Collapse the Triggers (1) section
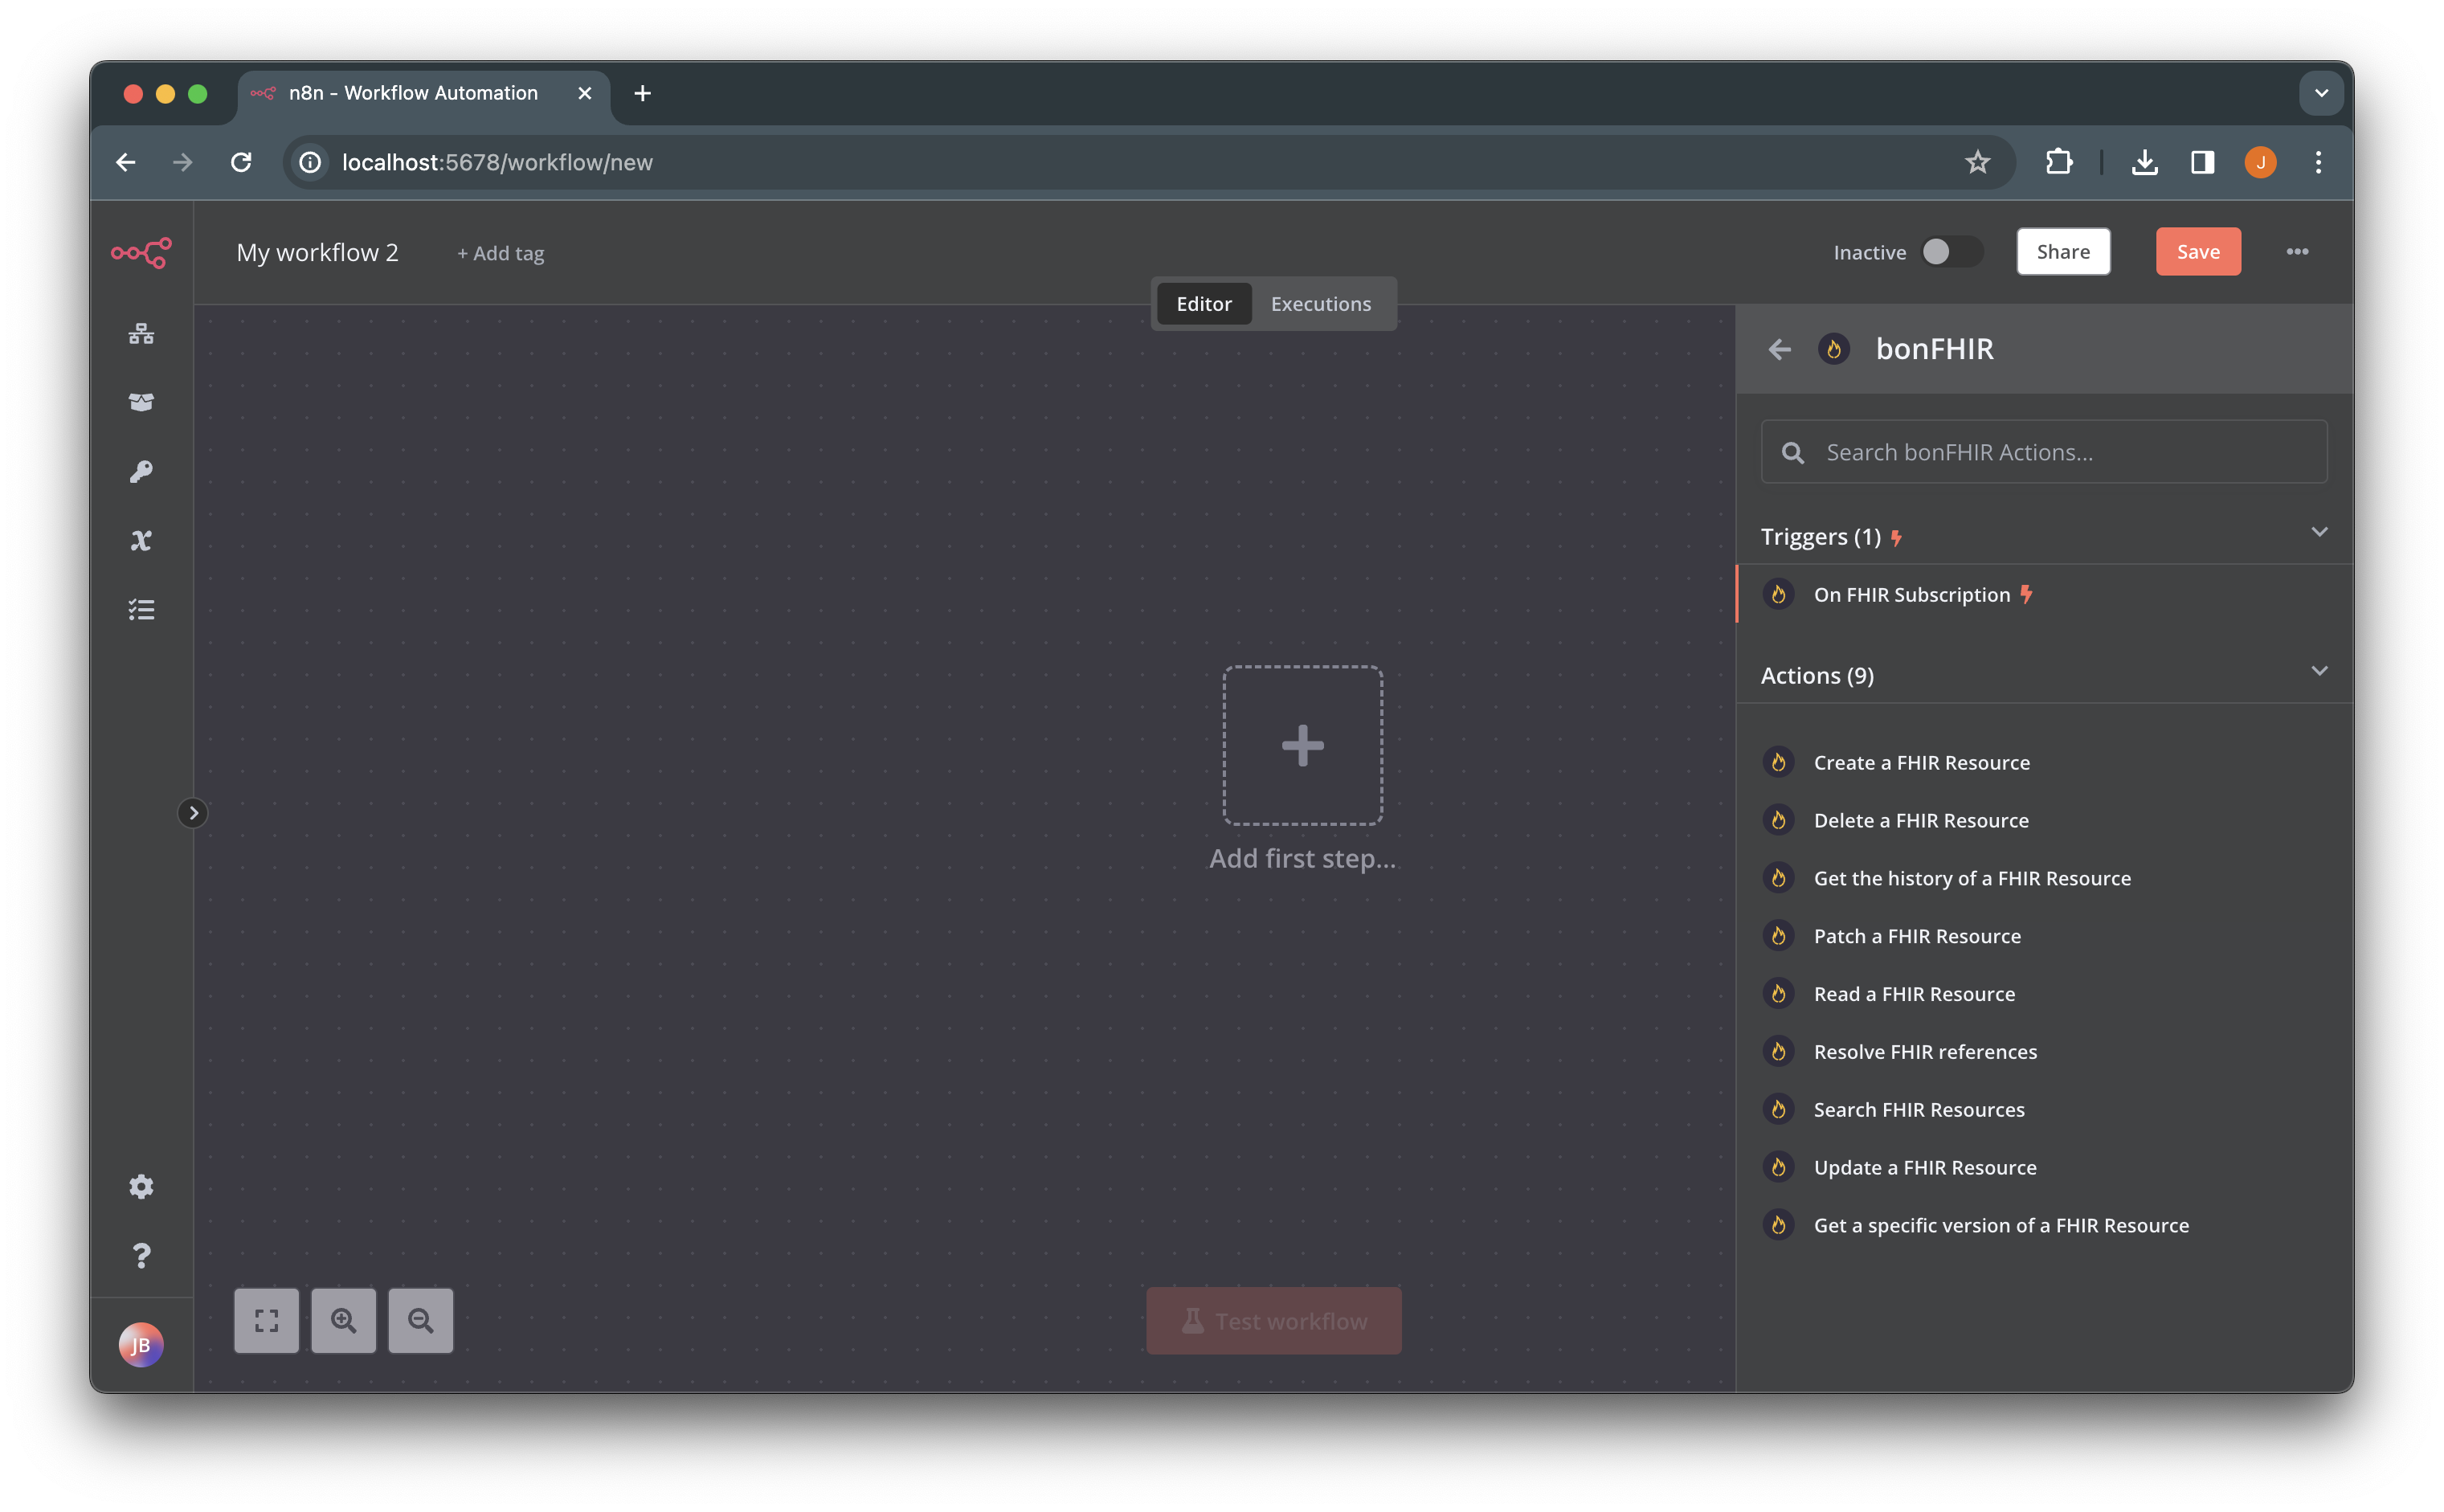2444x1512 pixels. [2320, 532]
